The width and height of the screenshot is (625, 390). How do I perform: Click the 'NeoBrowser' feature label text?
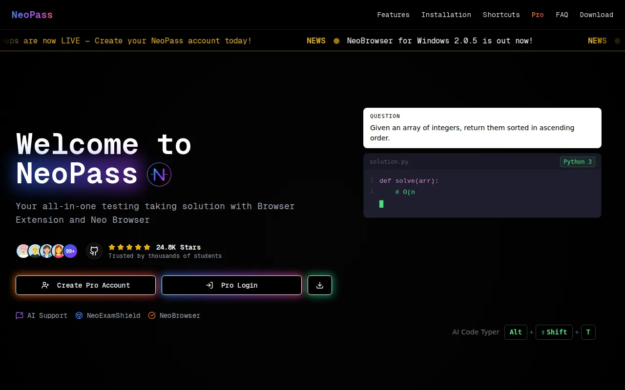(x=180, y=315)
